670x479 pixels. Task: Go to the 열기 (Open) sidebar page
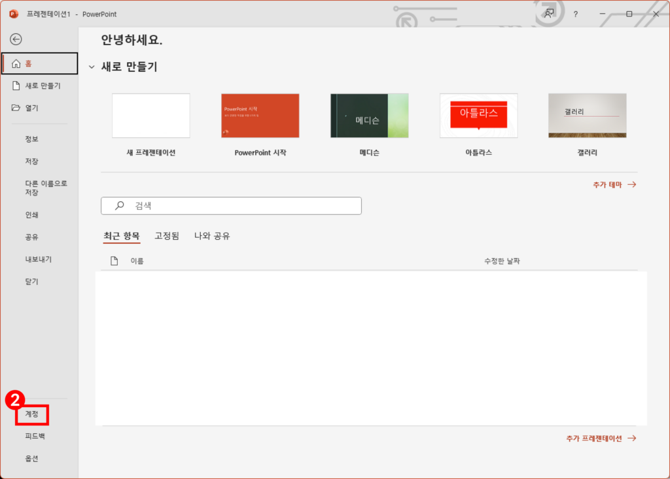(40, 108)
